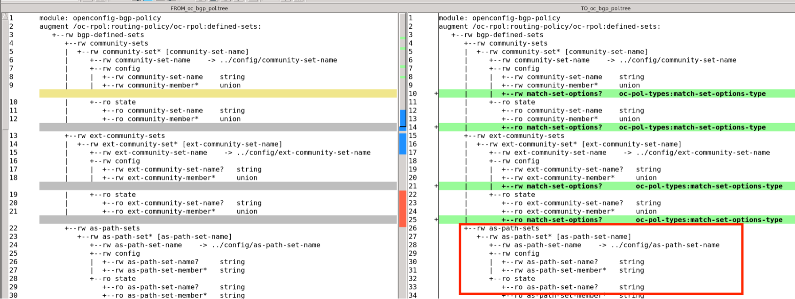
Task: Click the red block in the diff overview map
Action: (x=403, y=209)
